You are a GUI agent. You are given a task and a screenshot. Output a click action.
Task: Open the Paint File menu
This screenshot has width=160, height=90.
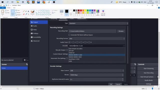3,8
